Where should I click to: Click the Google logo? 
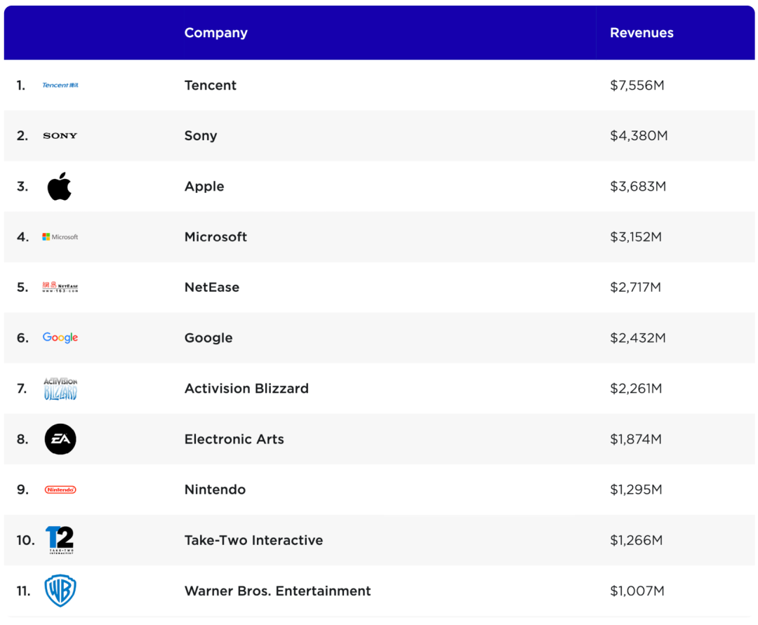[x=60, y=338]
